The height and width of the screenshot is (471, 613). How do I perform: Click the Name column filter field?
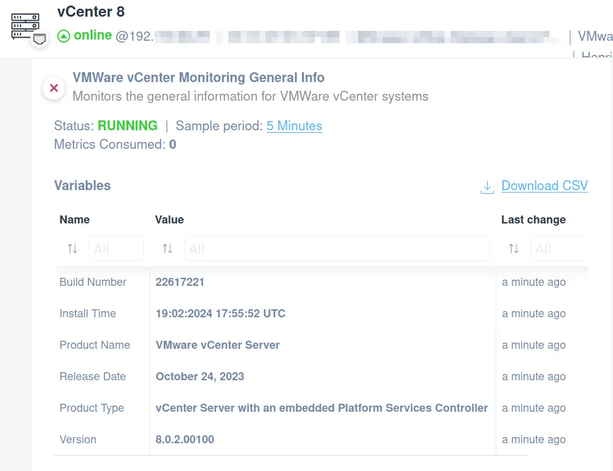pyautogui.click(x=116, y=248)
